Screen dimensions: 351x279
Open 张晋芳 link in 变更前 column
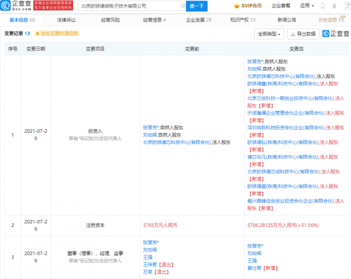[152, 127]
